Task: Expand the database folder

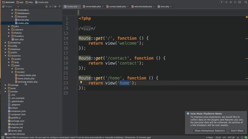Action: 5,49
